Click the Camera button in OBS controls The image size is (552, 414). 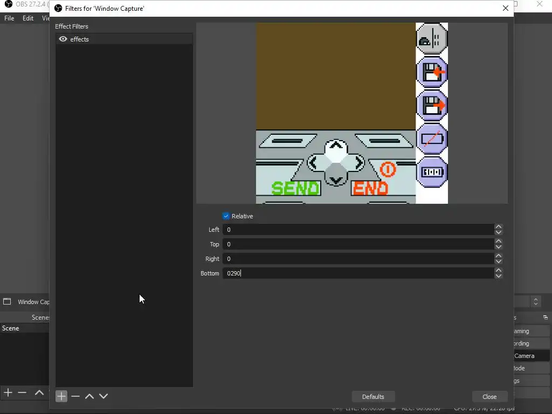[x=530, y=356]
